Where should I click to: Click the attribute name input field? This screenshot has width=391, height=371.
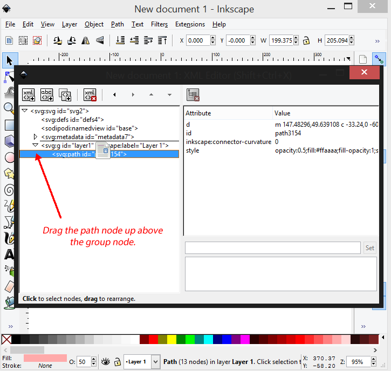click(273, 248)
